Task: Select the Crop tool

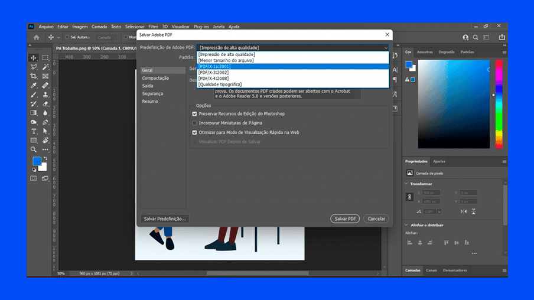Action: point(34,76)
